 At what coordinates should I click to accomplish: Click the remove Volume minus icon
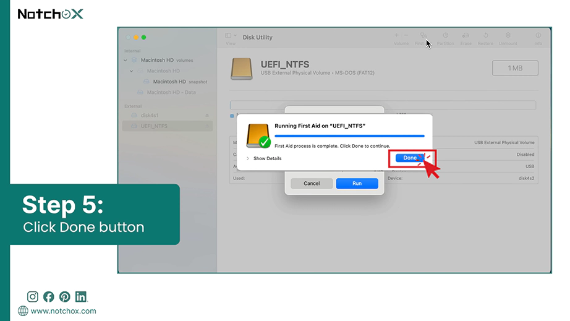pos(406,35)
